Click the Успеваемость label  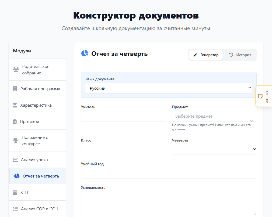click(93, 187)
